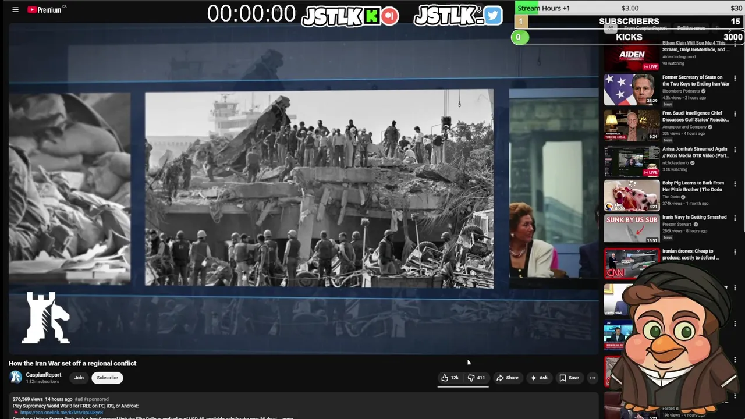Open the JSTLK Kick logo overlay icon
This screenshot has height=419, width=745.
click(371, 16)
